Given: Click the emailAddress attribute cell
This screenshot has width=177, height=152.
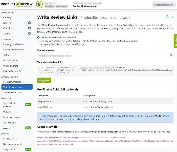Looking at the screenshot, I should pos(45,107).
